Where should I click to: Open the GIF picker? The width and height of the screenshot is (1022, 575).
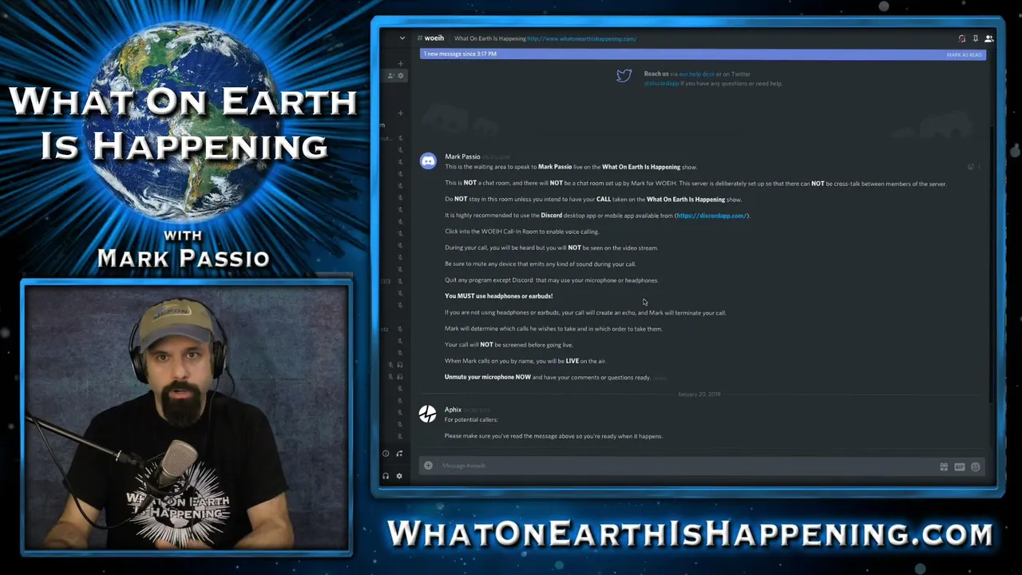pos(960,466)
